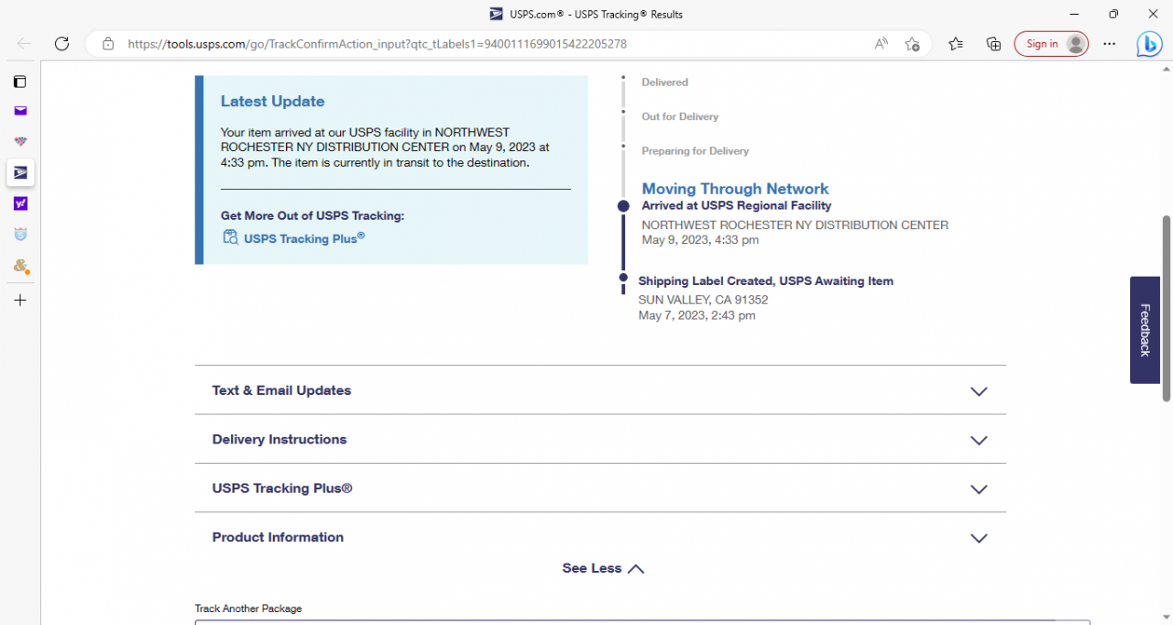1173x625 pixels.
Task: Select the USPS sidebar tab
Action: point(20,172)
